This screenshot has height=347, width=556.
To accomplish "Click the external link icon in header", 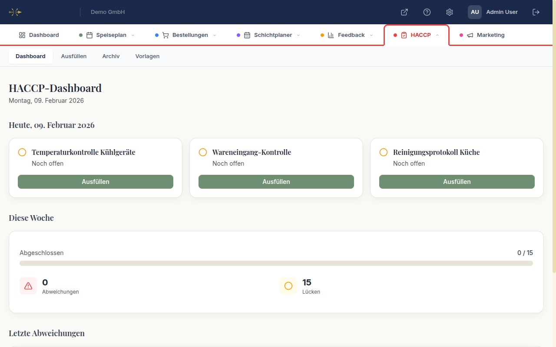I will point(404,12).
